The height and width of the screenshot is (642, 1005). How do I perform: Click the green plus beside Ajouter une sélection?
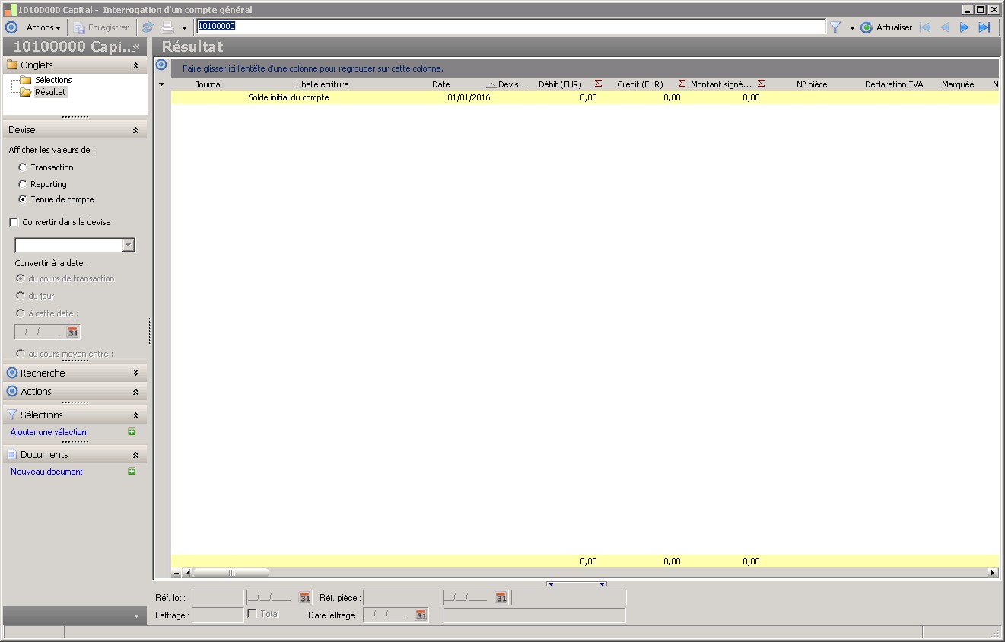(132, 432)
